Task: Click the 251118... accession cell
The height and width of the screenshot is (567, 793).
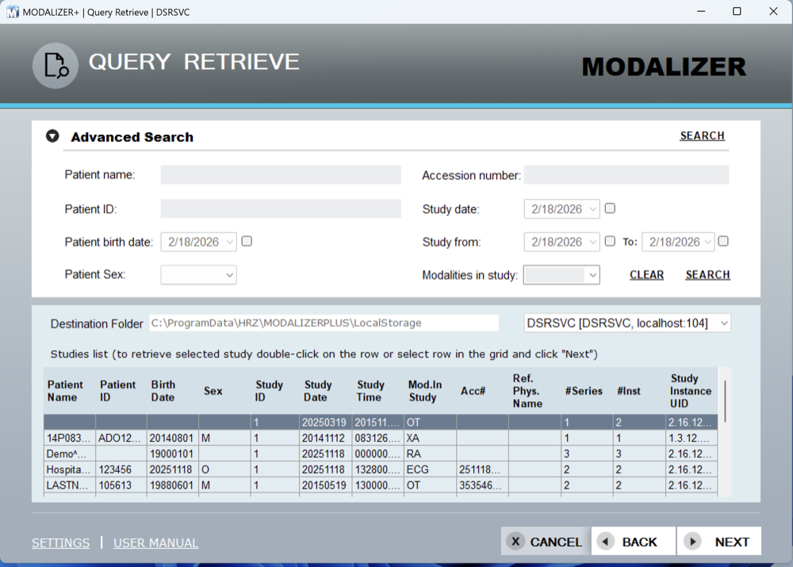Action: (482, 469)
